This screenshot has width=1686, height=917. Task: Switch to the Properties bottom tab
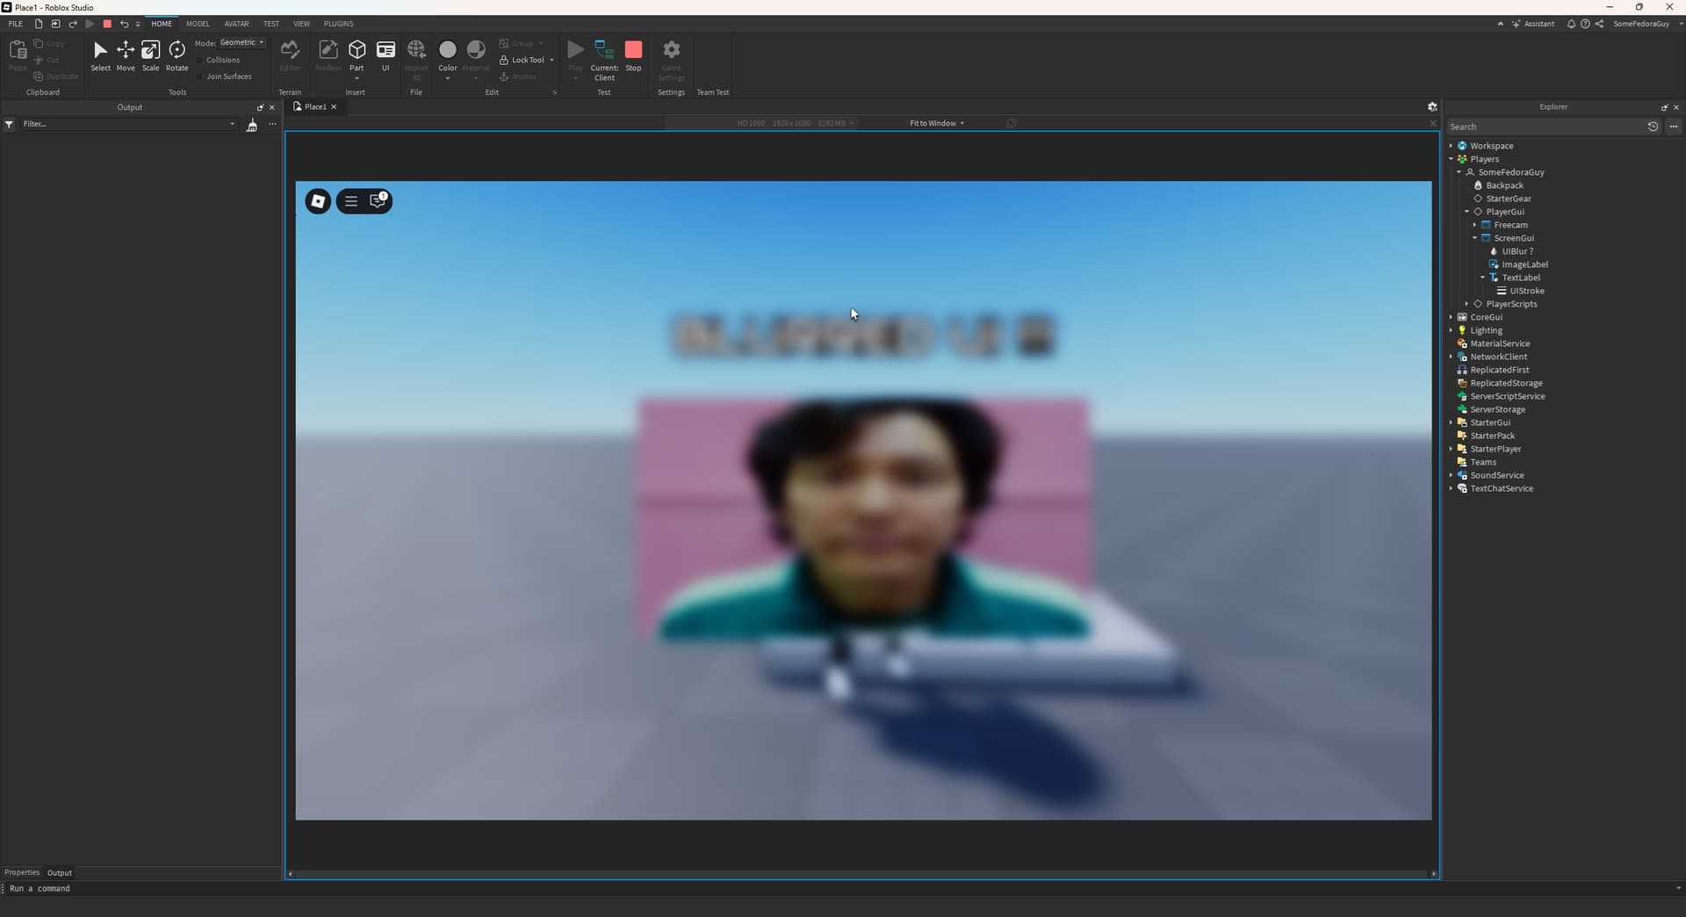(x=22, y=872)
